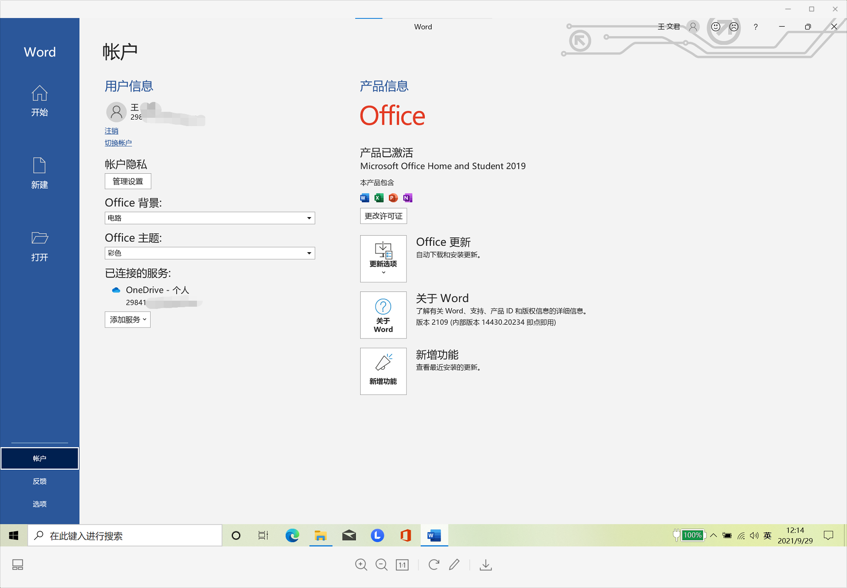
Task: Create a new document via 新建
Action: 39,173
